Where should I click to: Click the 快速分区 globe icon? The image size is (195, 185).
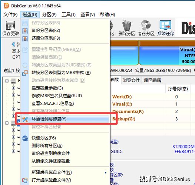click(x=25, y=138)
